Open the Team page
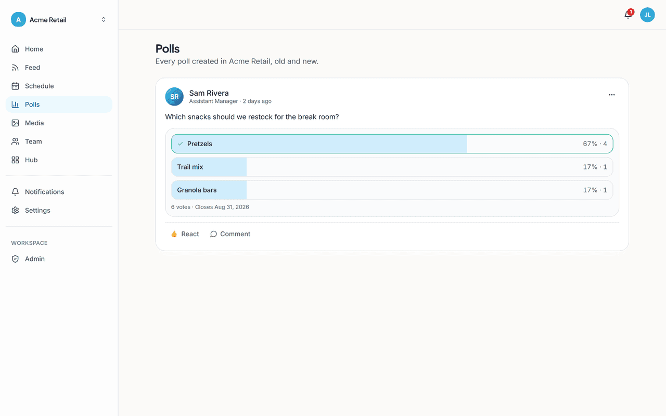 coord(59,141)
